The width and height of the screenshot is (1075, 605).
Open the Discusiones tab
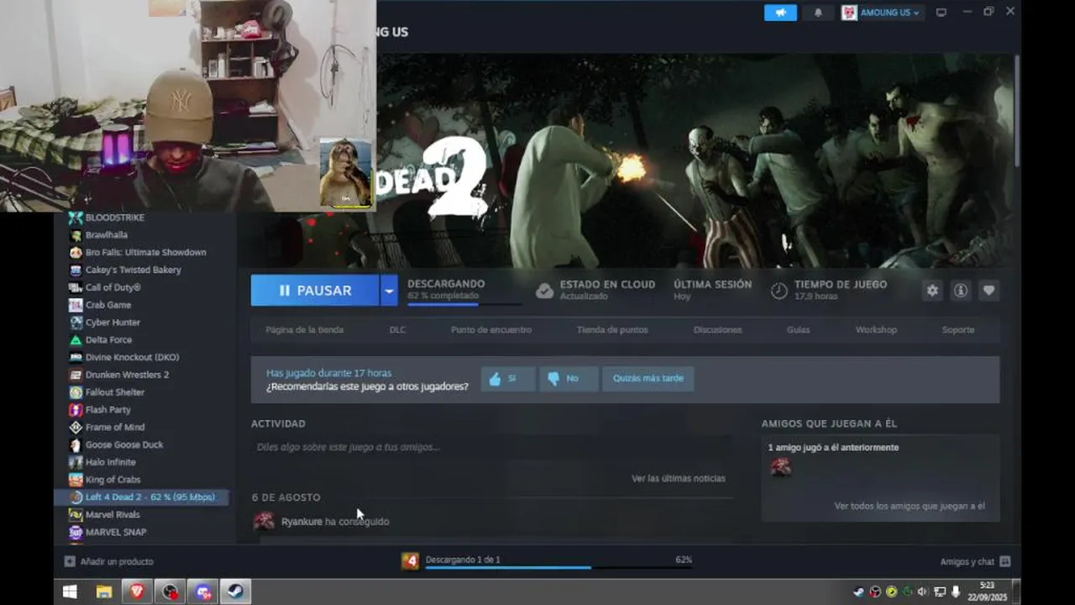(x=718, y=329)
